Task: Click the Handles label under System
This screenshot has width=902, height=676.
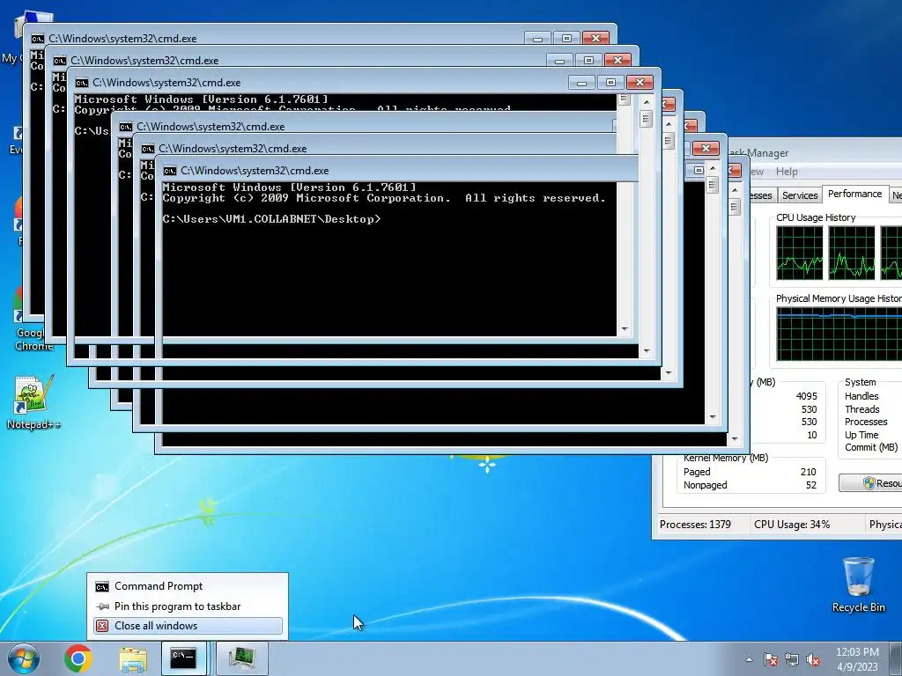Action: [861, 396]
